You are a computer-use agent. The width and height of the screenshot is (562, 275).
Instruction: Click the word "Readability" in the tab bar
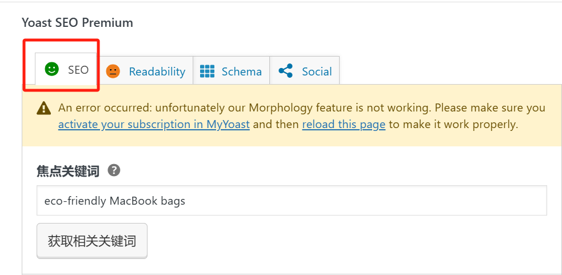coord(157,71)
